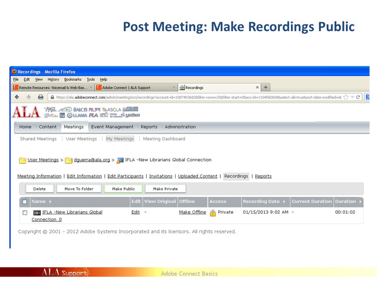This screenshot has width=377, height=283.
Task: Click the recording film icon in row
Action: (x=37, y=213)
